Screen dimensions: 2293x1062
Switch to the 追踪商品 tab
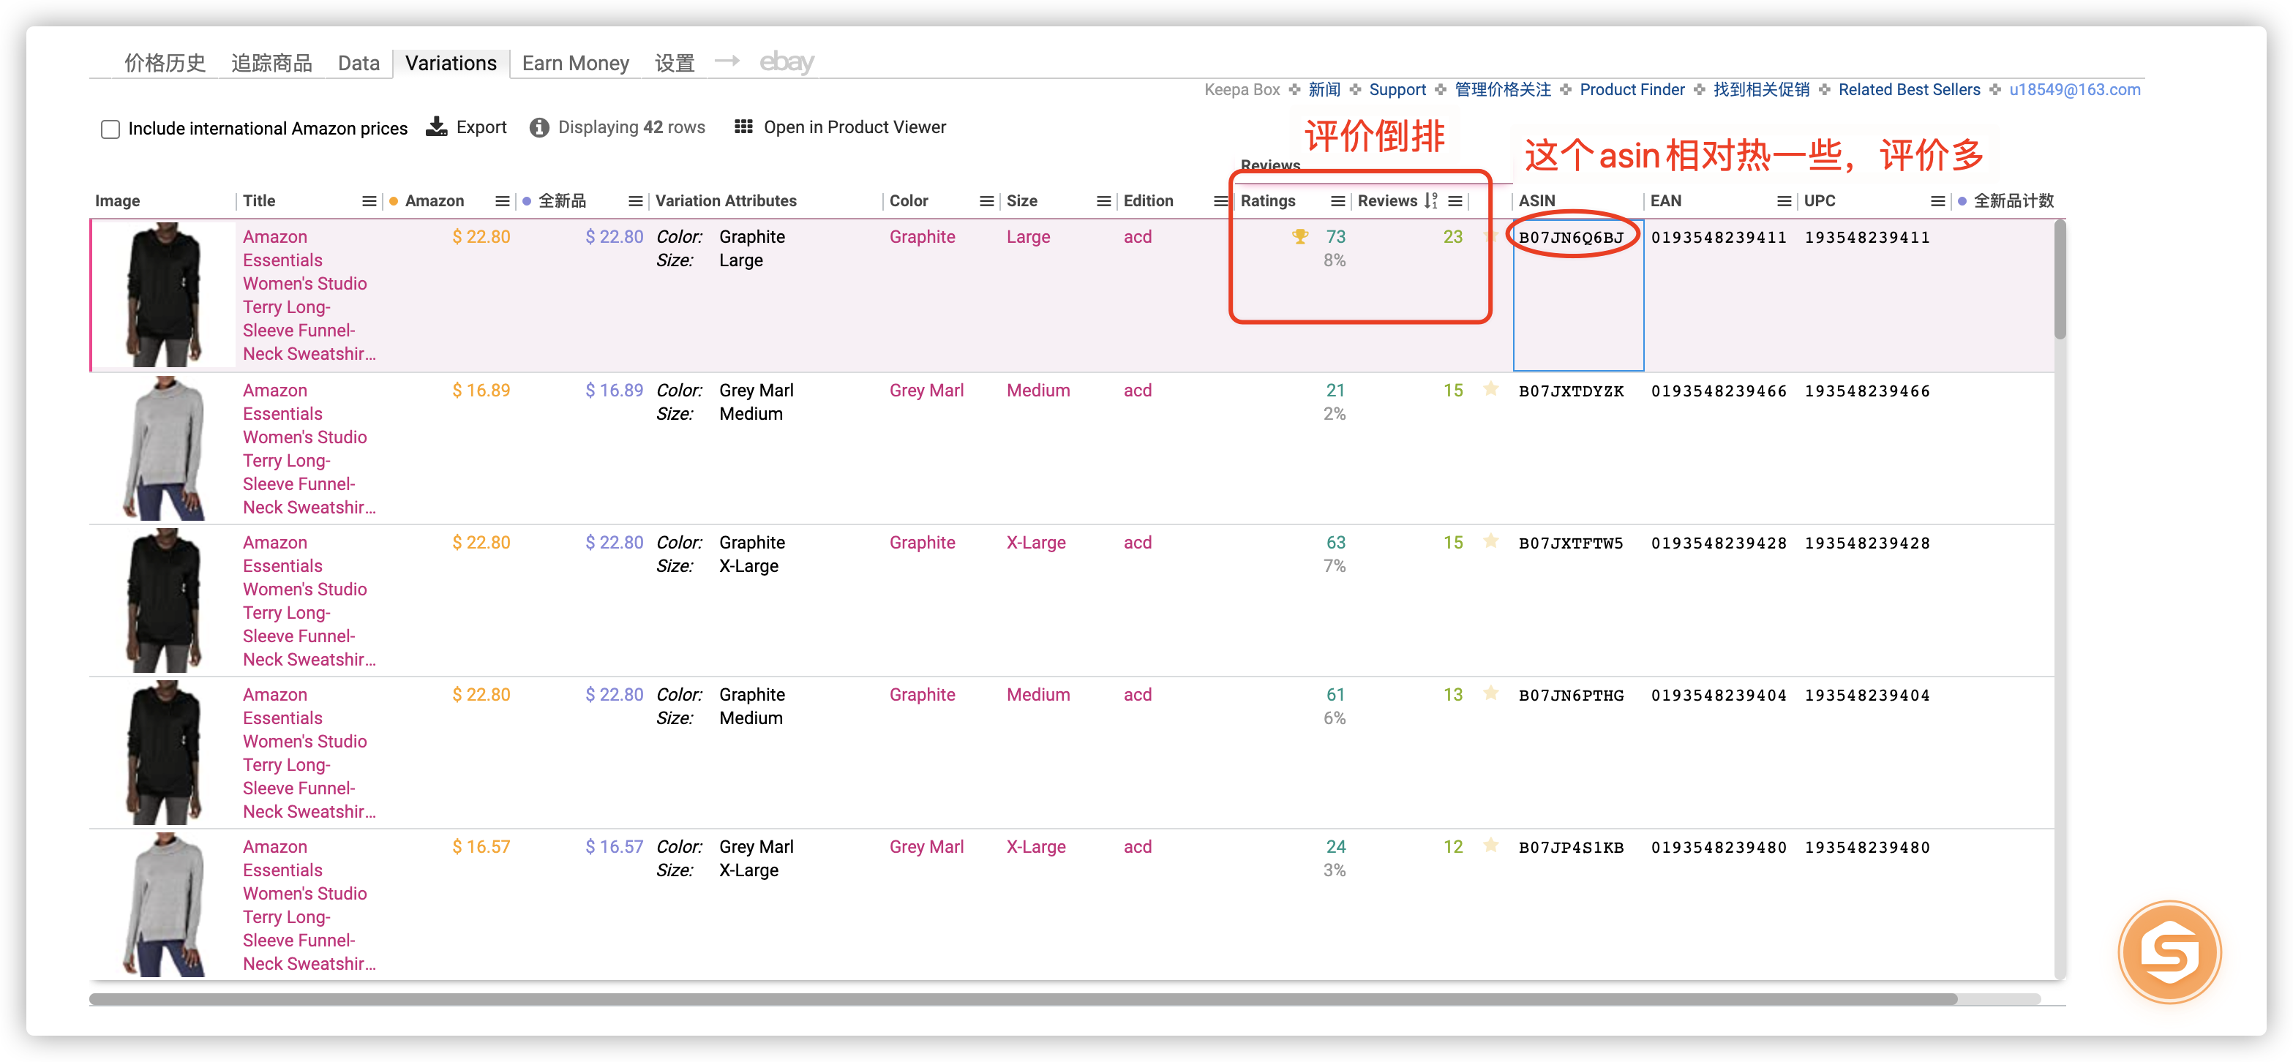271,63
